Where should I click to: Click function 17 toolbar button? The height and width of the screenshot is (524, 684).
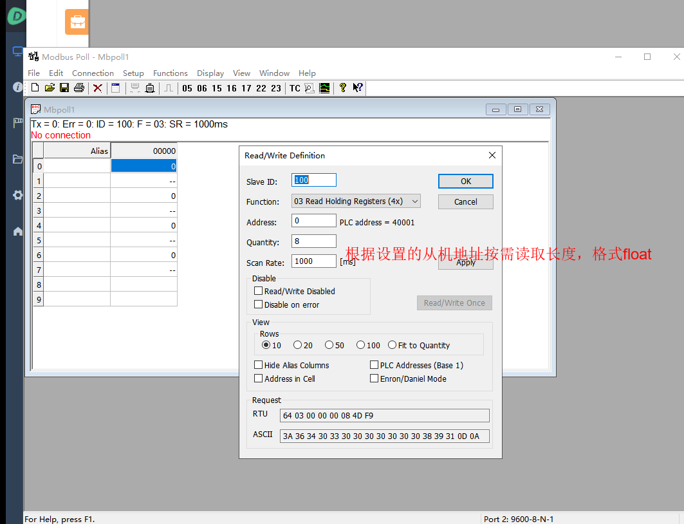[246, 88]
